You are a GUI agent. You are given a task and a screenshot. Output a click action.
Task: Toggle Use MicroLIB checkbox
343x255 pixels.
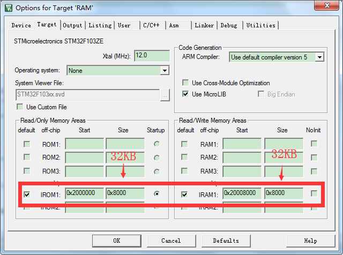click(x=185, y=94)
